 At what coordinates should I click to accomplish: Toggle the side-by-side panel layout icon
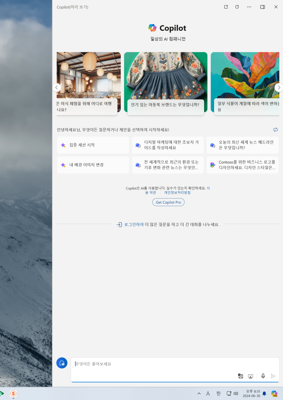262,7
